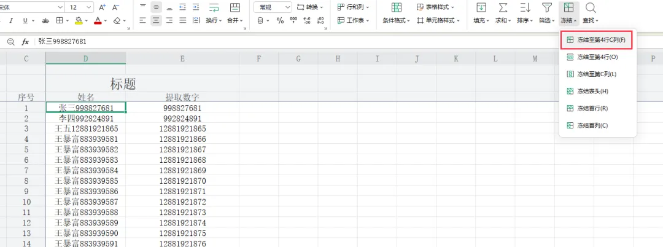Viewport: 663px width, 247px height.
Task: Toggle italic formatting
Action: click(11, 20)
